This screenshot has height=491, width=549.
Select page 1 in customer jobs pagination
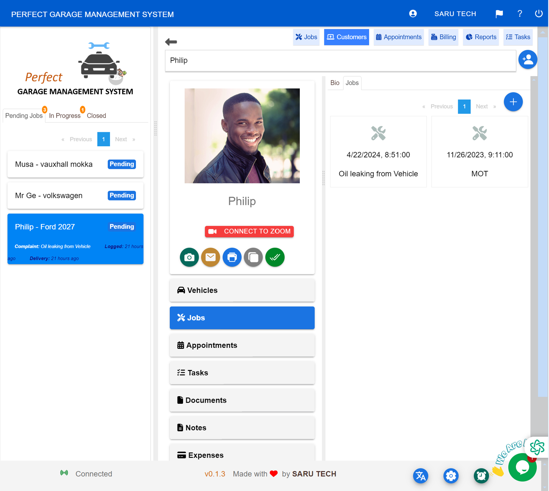coord(464,106)
